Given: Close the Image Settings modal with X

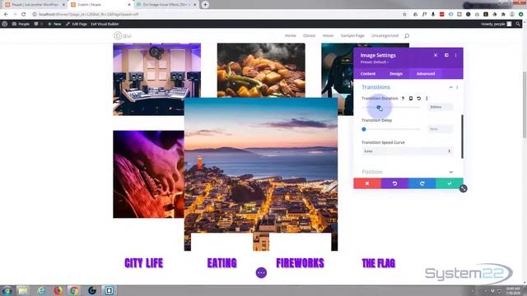Looking at the screenshot, I should pos(436,55).
